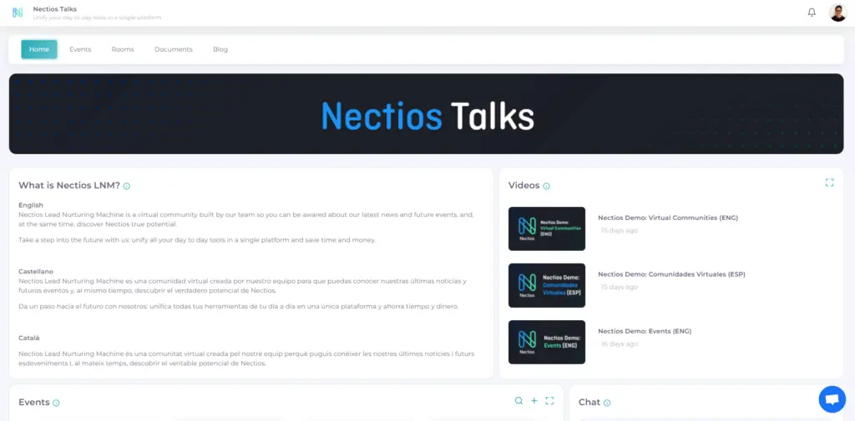This screenshot has width=855, height=421.
Task: Click '16 days ago' under Events (ENG) video
Action: click(619, 343)
